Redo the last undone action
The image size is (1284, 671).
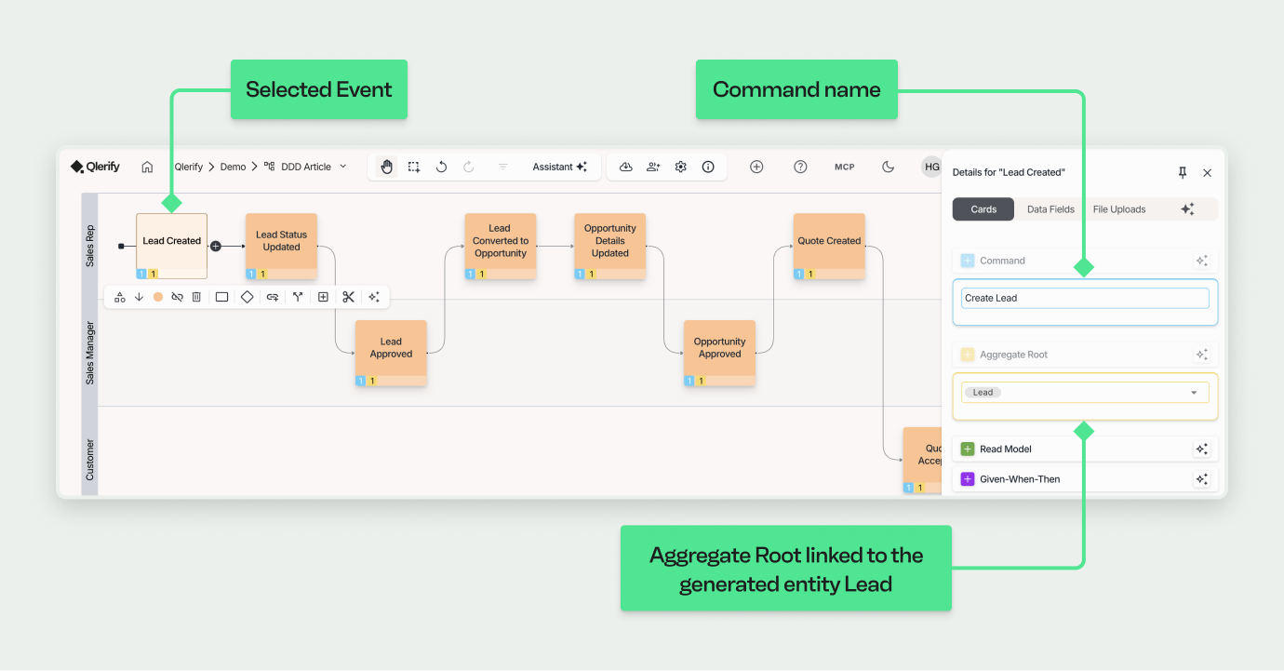[469, 167]
